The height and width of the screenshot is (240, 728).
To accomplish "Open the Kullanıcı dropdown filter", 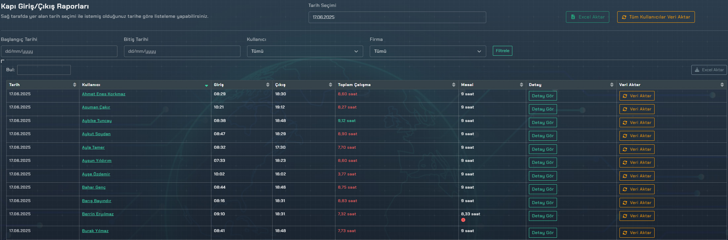I will tap(305, 51).
